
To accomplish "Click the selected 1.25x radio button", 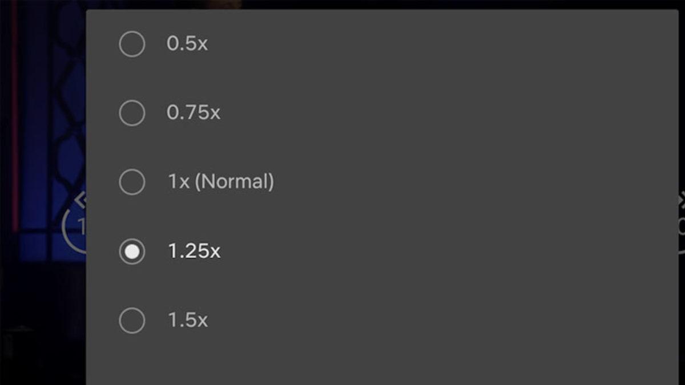I will pyautogui.click(x=132, y=252).
